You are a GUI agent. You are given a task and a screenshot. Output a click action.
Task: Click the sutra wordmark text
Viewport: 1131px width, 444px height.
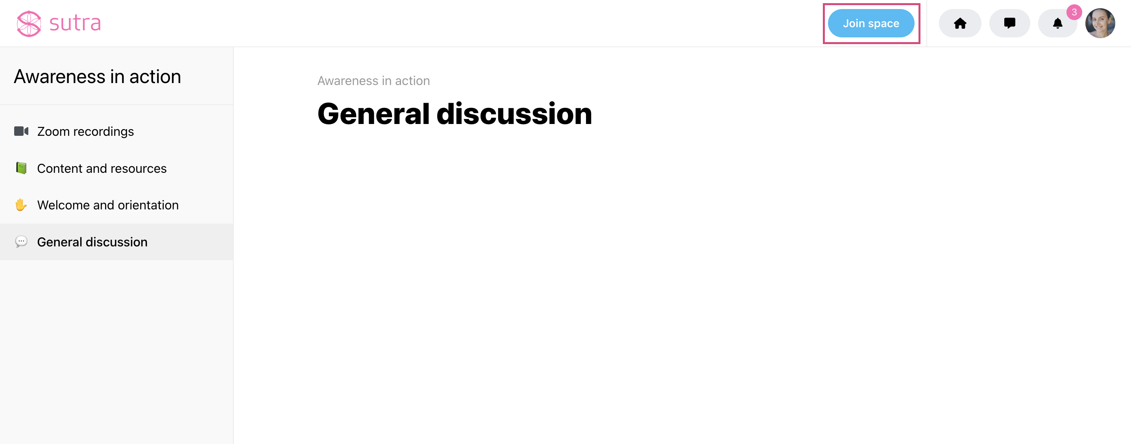pos(75,23)
